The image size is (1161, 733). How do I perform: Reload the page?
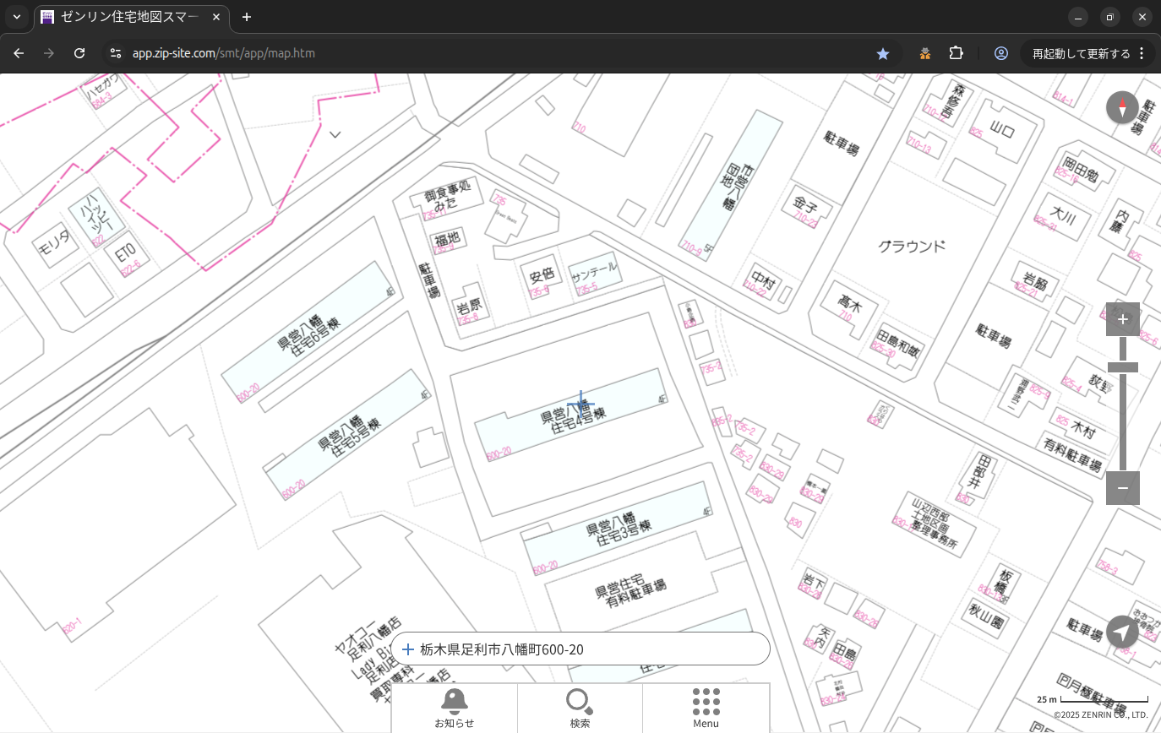coord(79,53)
